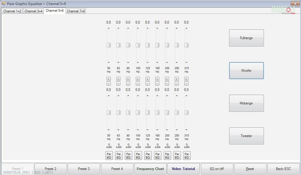Screen dimensions: 301x175
Task: Increase the upper 250 Hz band with plus
Action: pyautogui.click(x=177, y=79)
